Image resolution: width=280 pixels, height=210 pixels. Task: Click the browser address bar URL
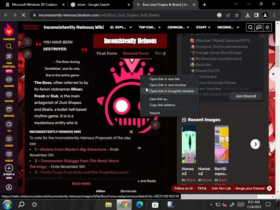99,15
